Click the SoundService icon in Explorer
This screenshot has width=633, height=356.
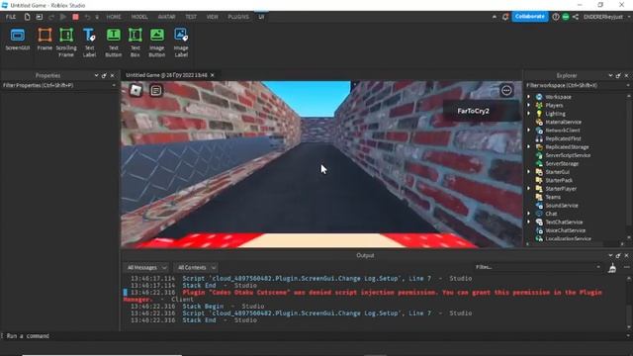pos(539,206)
